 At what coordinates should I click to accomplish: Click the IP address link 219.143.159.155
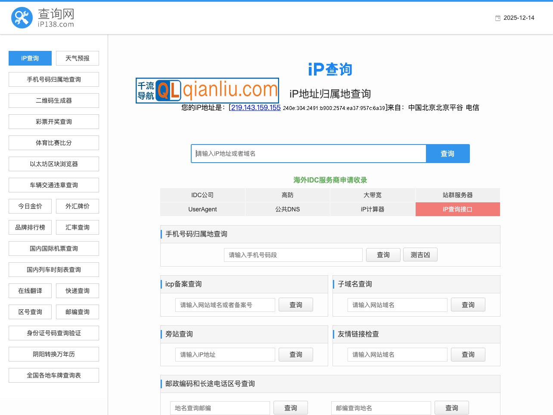[255, 107]
